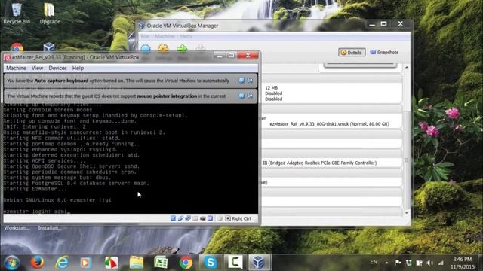The width and height of the screenshot is (483, 271).
Task: Launch Internet Explorer from the taskbar
Action: 62,263
